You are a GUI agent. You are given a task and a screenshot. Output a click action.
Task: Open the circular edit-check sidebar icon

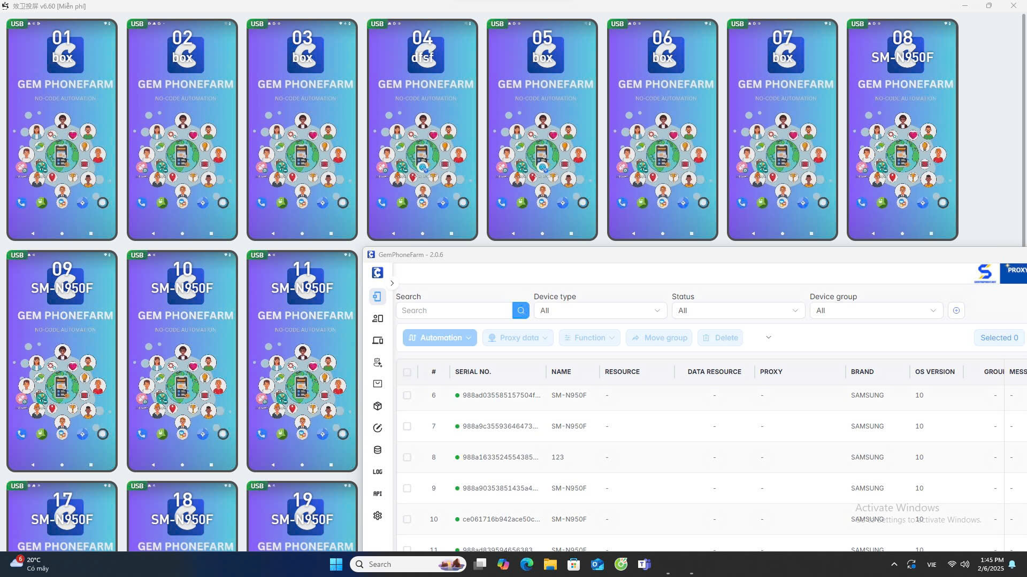(377, 428)
